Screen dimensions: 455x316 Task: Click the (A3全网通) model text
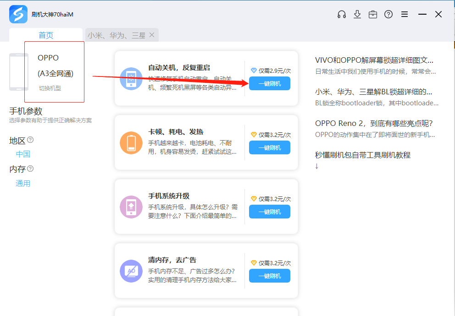click(x=55, y=73)
